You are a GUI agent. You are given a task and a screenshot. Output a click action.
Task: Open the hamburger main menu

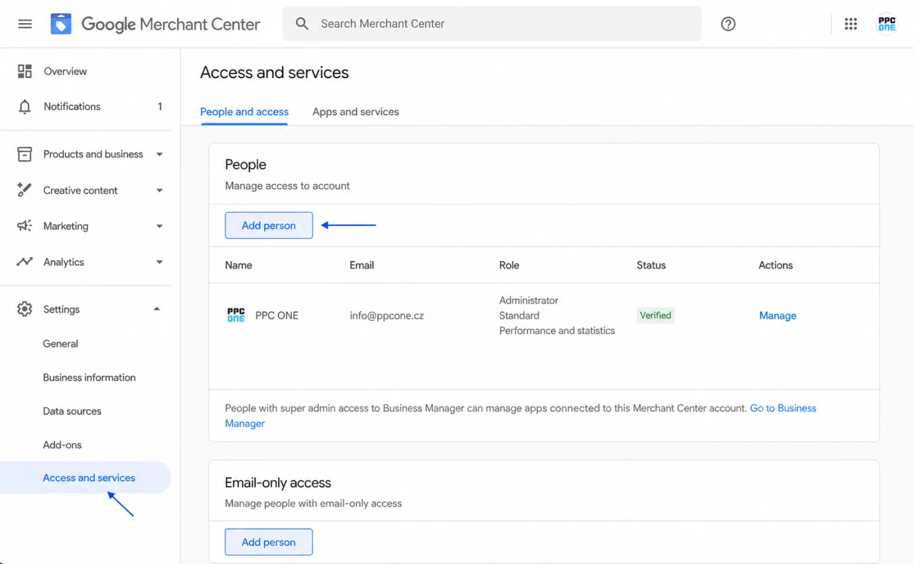pos(25,24)
